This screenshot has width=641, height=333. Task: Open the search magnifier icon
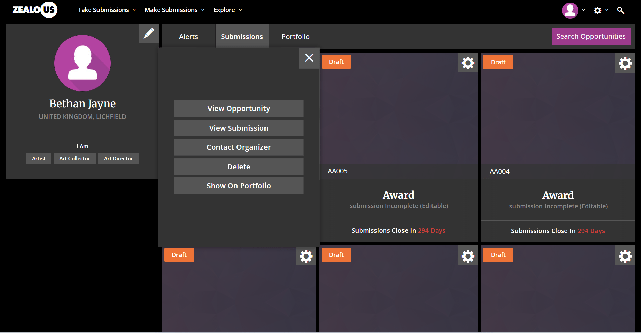620,10
